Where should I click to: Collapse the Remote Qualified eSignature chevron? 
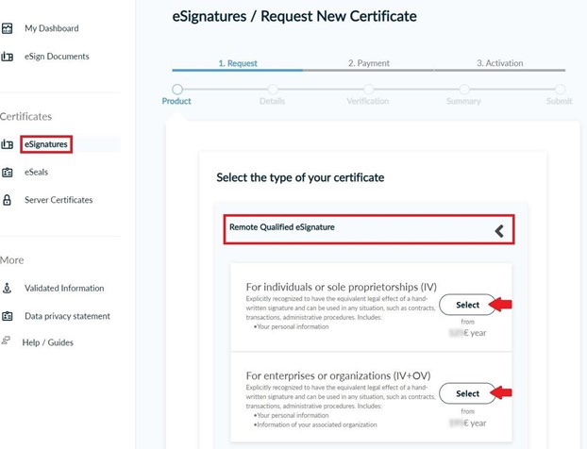coord(499,230)
